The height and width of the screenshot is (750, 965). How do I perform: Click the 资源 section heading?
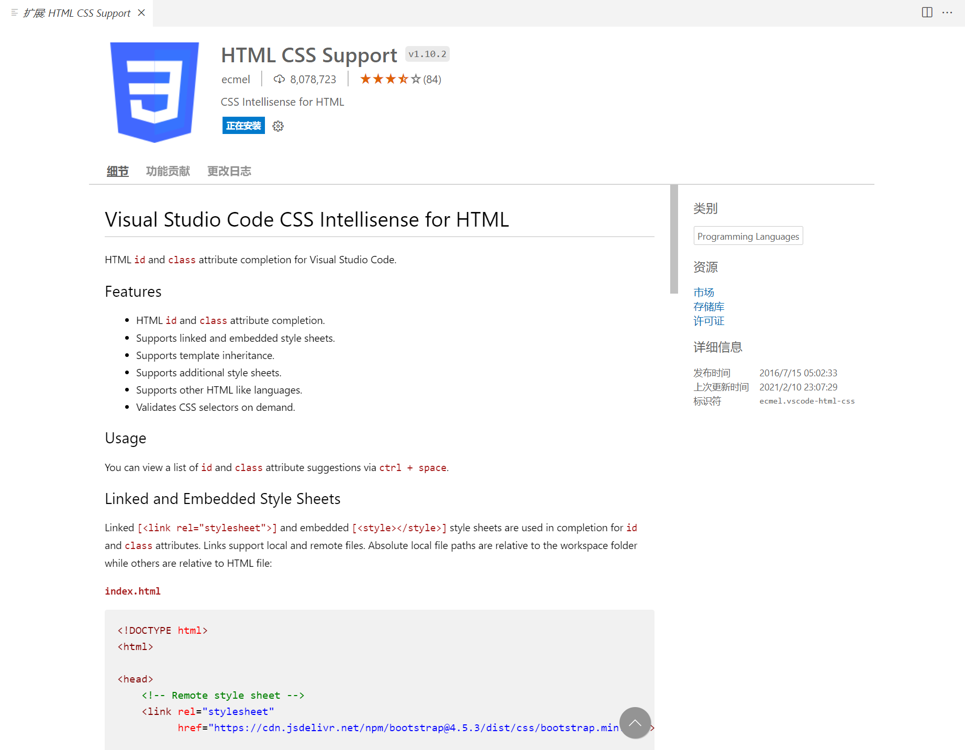[x=705, y=267]
